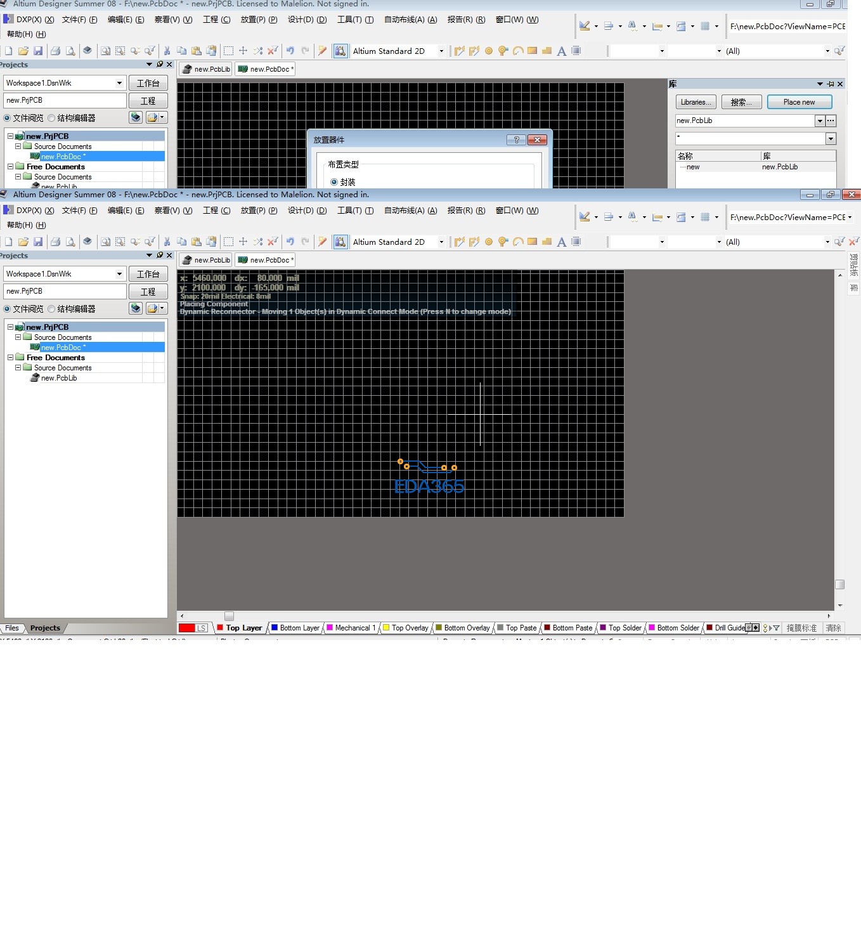Viewport: 861px width, 952px height.
Task: Switch to the new.PcbLib document tab in front window
Action: click(206, 260)
